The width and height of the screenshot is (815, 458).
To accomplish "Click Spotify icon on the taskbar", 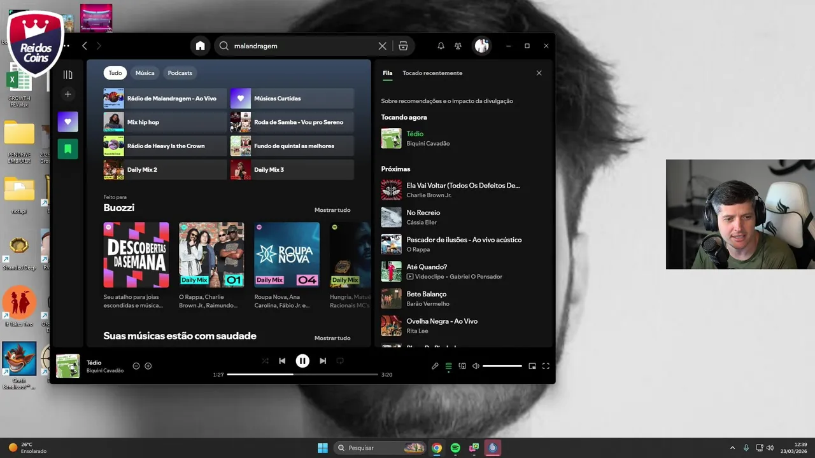I will (x=455, y=448).
